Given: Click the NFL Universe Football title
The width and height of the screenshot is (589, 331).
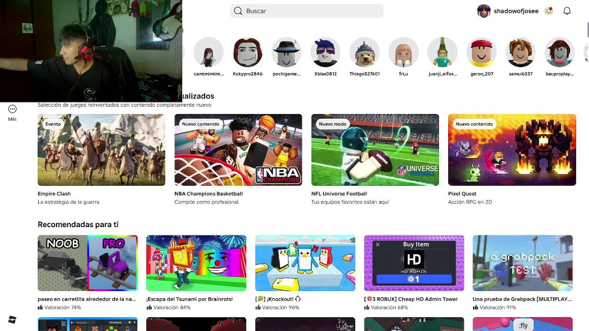Looking at the screenshot, I should 339,194.
